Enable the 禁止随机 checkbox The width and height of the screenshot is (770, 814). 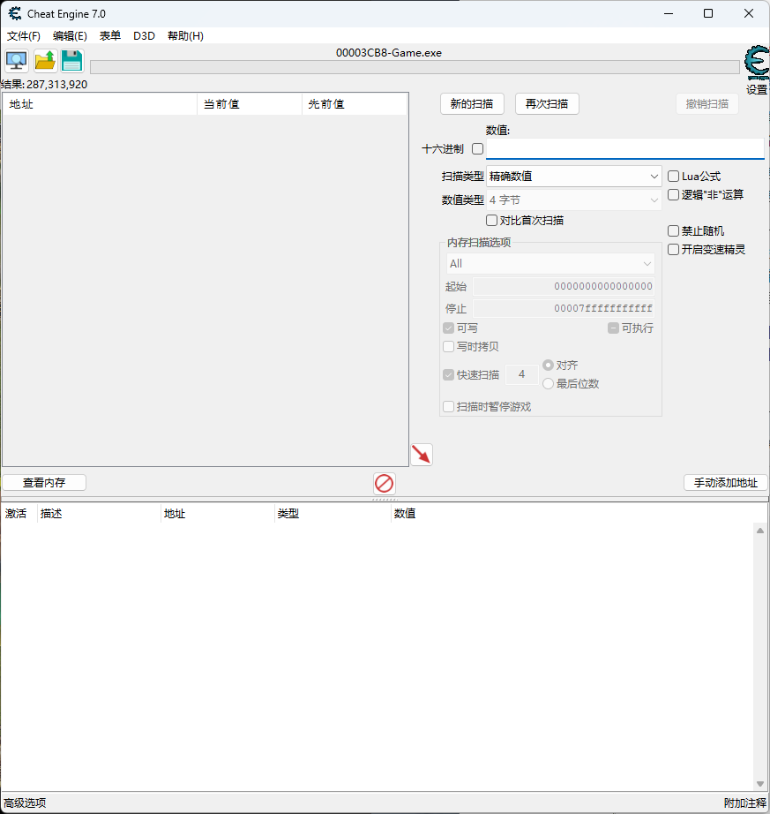(673, 230)
